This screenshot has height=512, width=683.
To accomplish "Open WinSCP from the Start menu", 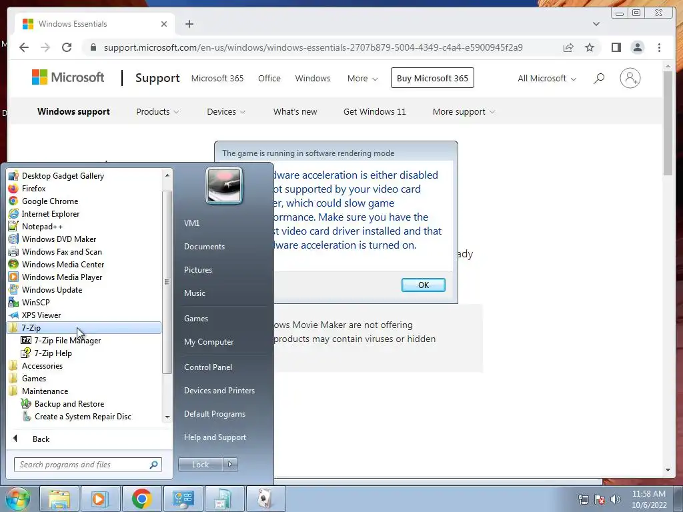I will pos(35,302).
